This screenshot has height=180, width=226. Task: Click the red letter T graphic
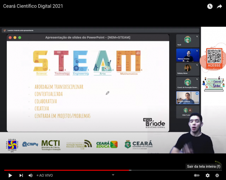[x=61, y=61]
